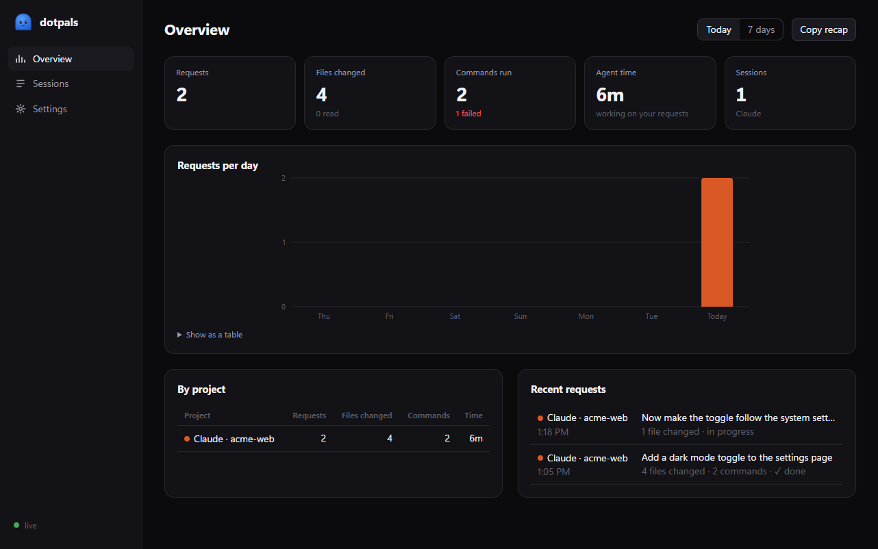The width and height of the screenshot is (878, 549).
Task: Click the Today label on chart axis
Action: click(x=717, y=316)
